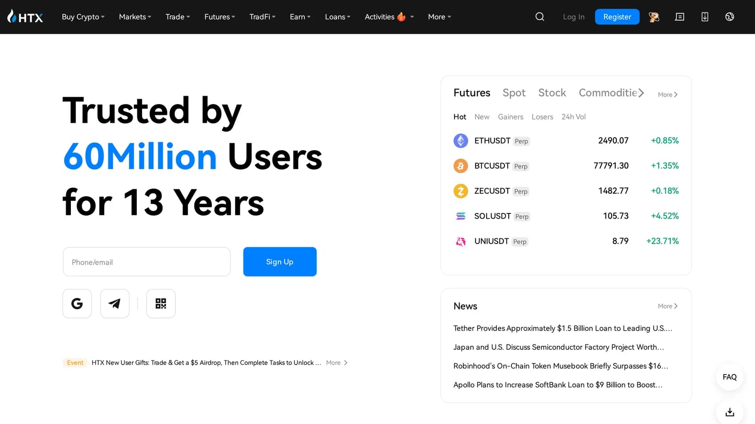
Task: Click the app download phone icon
Action: click(705, 17)
